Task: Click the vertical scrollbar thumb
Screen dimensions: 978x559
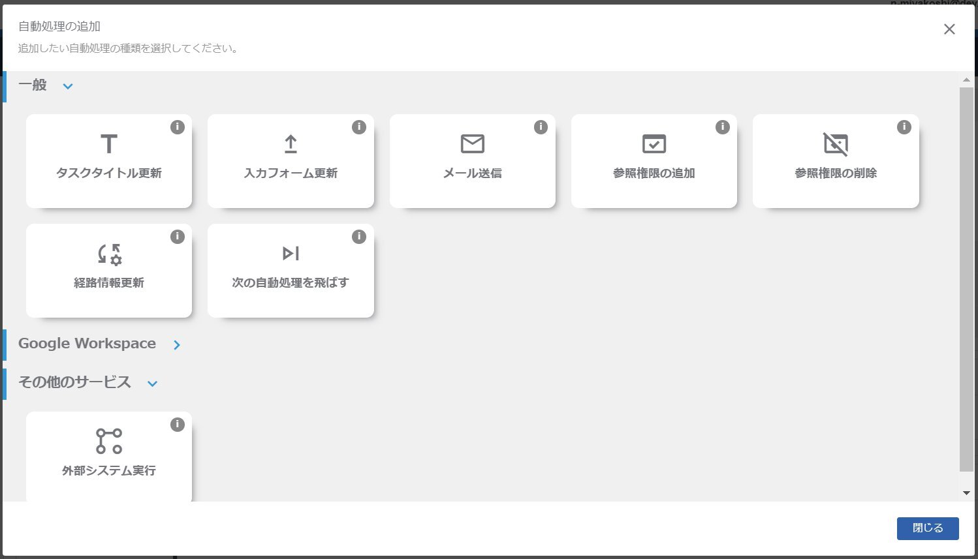Action: 967,279
